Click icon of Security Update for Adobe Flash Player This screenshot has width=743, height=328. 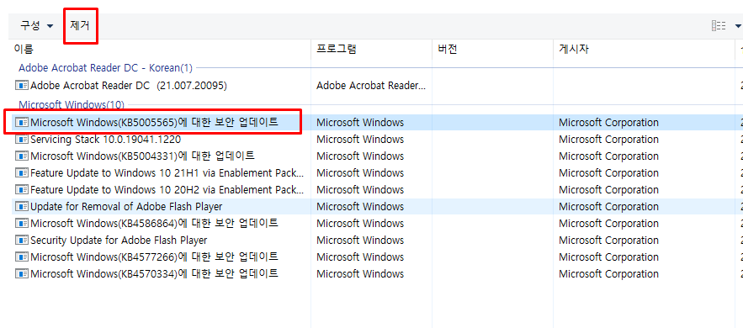tap(22, 240)
